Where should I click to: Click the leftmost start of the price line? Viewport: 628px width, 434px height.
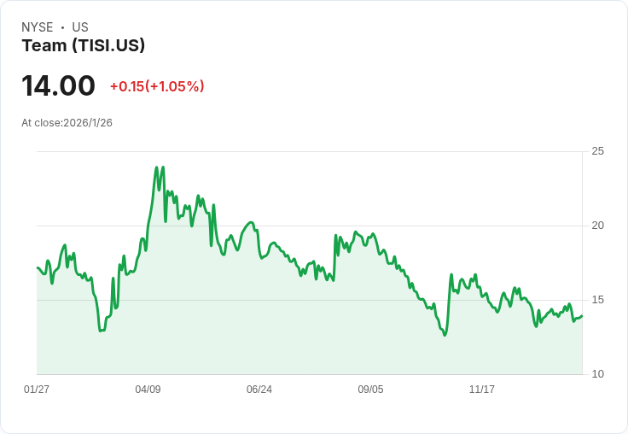pyautogui.click(x=38, y=267)
